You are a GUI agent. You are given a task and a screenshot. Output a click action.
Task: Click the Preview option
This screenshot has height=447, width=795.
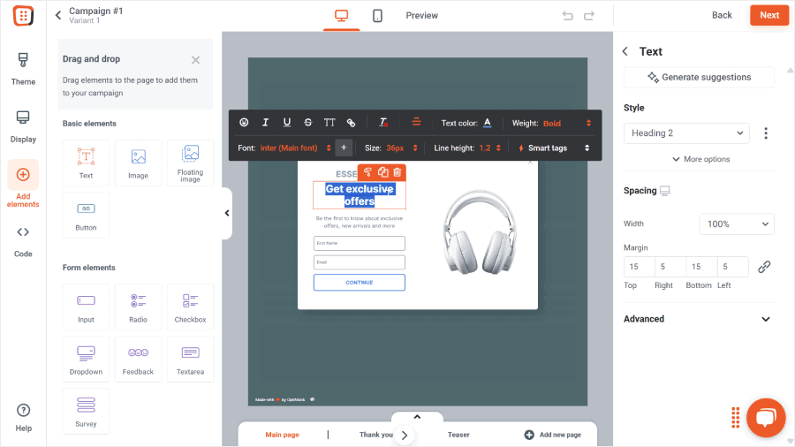click(x=422, y=16)
